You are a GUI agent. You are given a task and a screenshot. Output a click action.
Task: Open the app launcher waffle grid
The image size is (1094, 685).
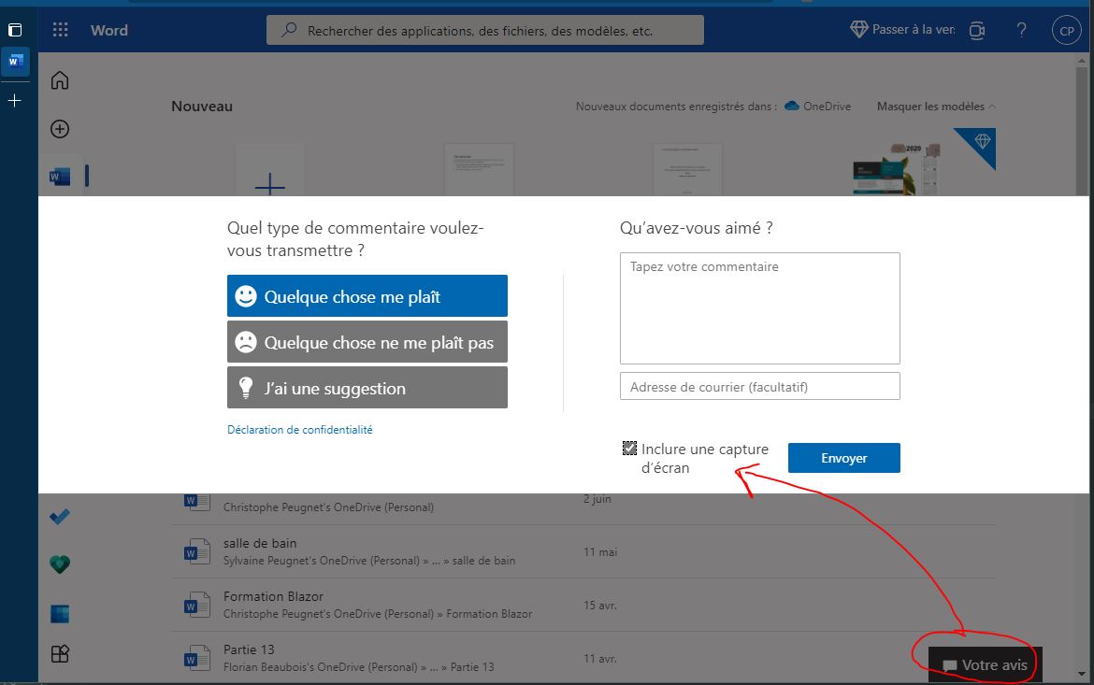(61, 30)
